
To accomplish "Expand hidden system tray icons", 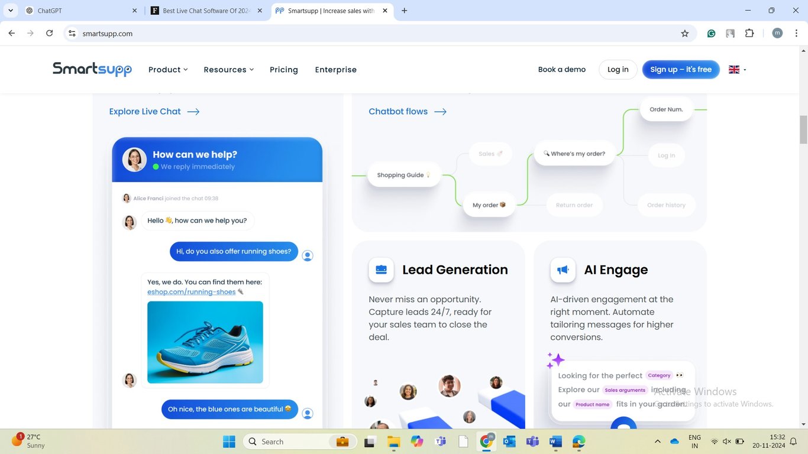I will coord(657,442).
